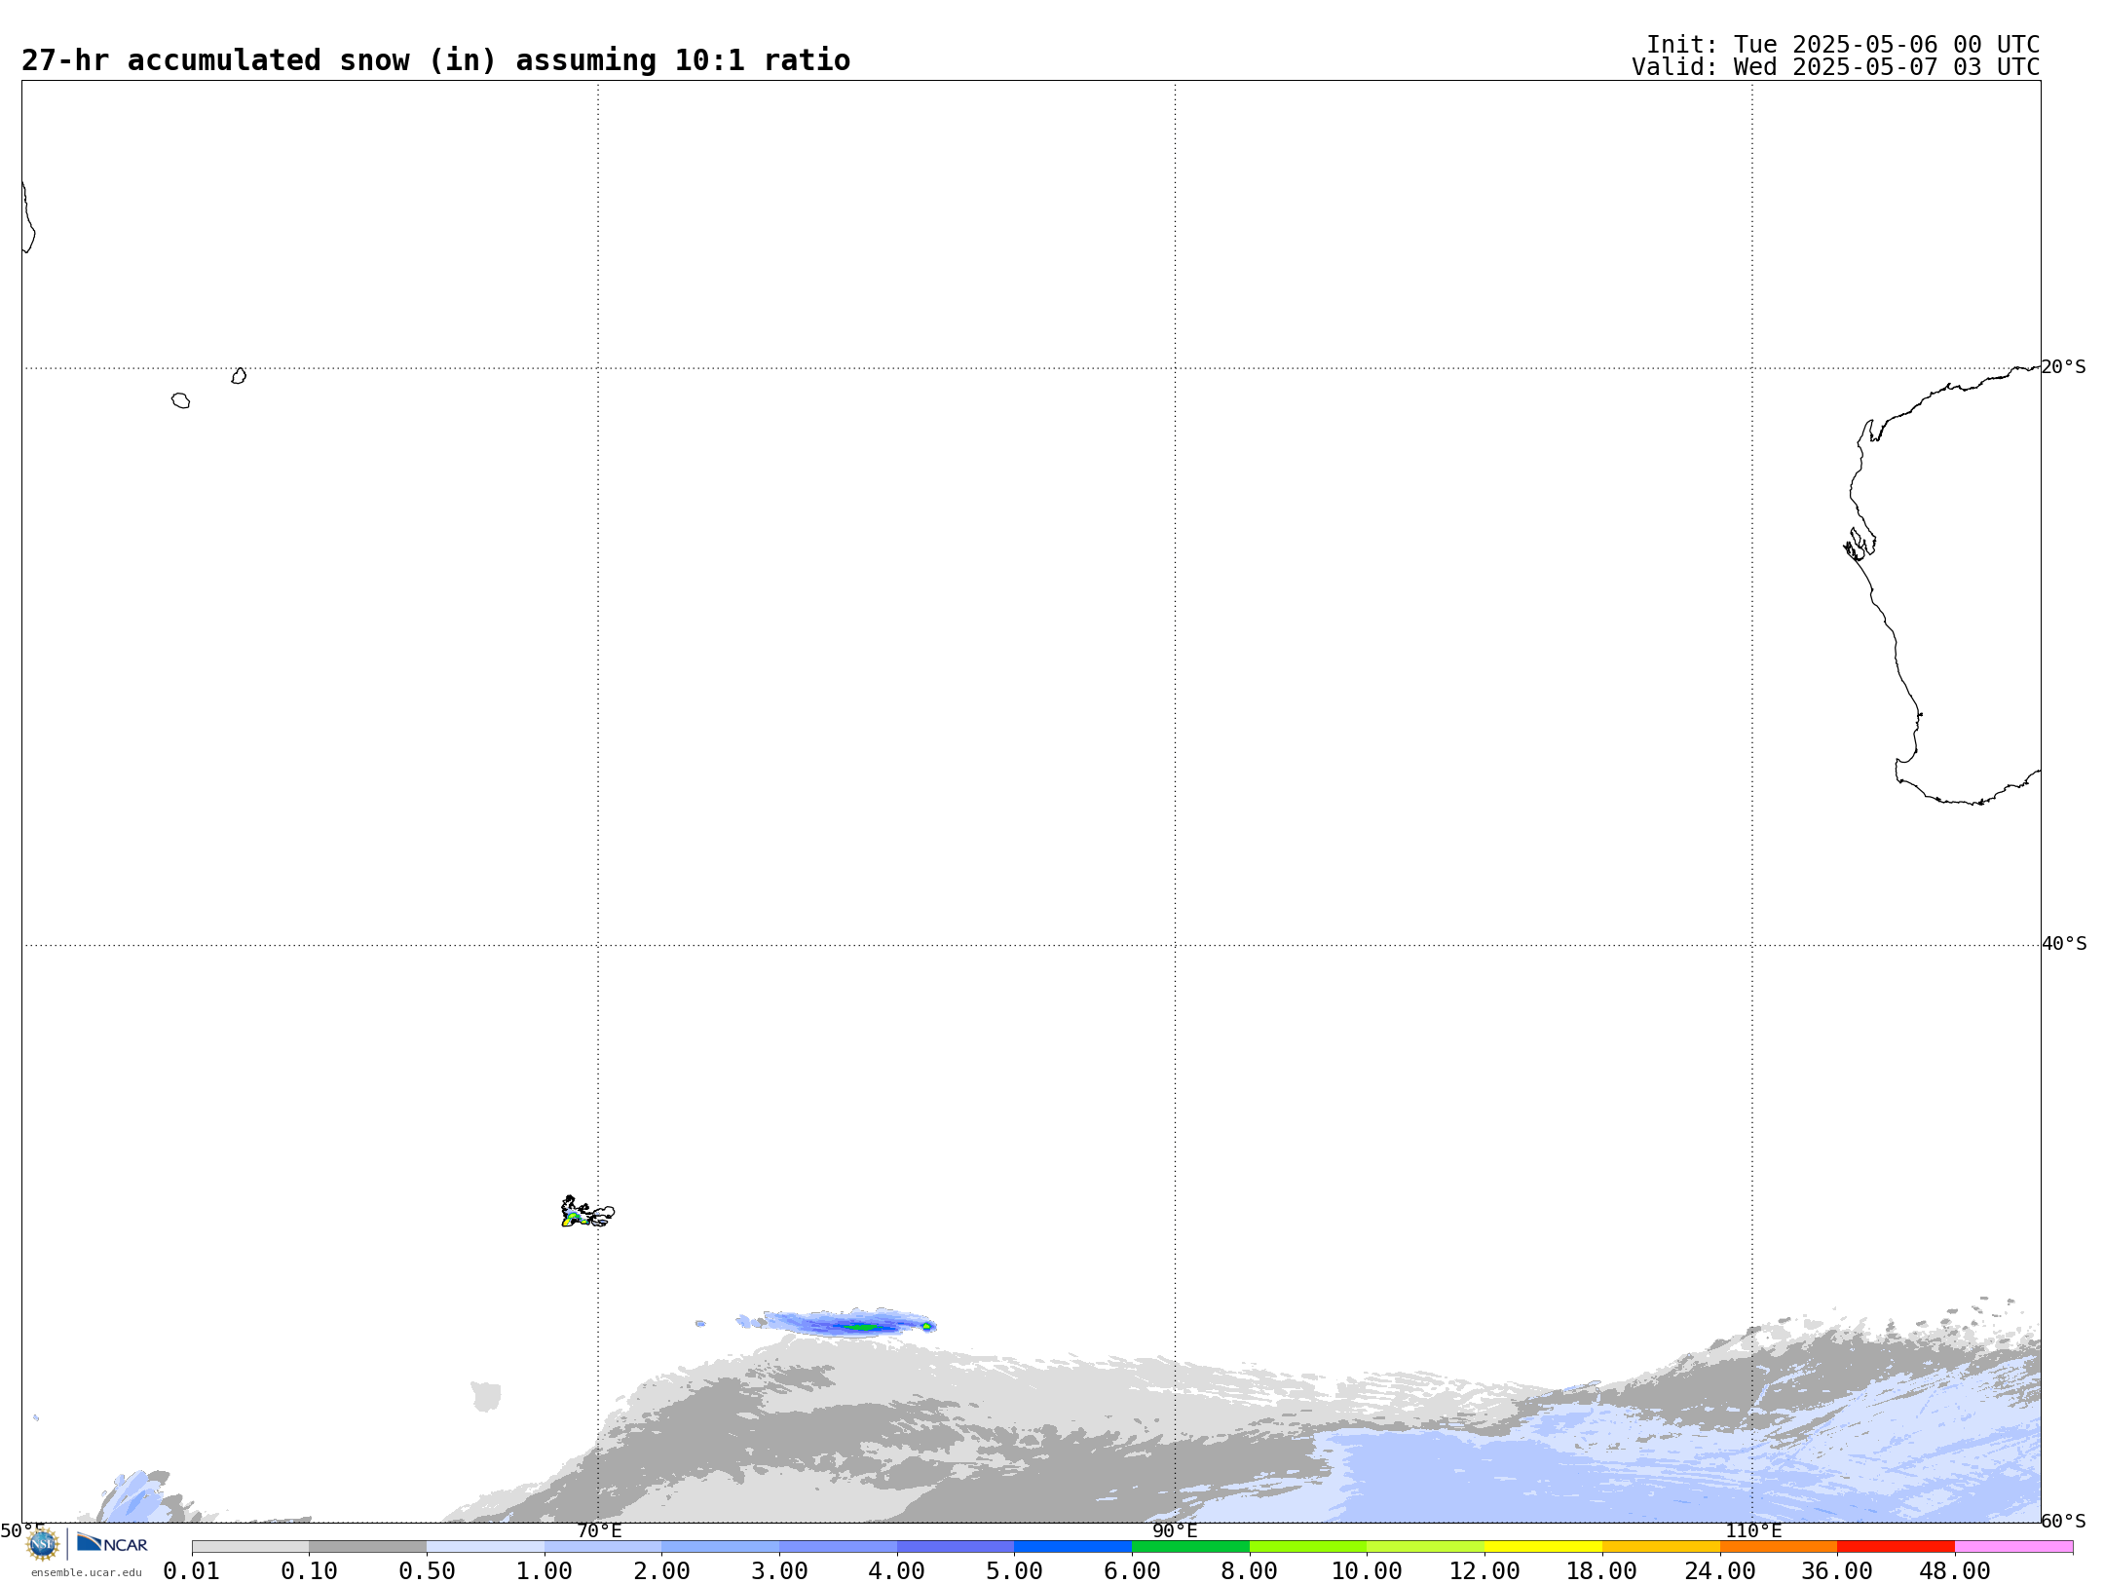Click the NCAR logo
Image resolution: width=2104 pixels, height=1584 pixels.
[112, 1544]
